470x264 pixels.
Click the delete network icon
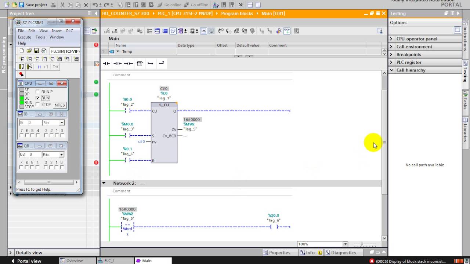click(115, 31)
